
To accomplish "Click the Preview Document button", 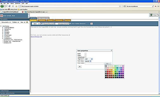I will tap(48, 24).
